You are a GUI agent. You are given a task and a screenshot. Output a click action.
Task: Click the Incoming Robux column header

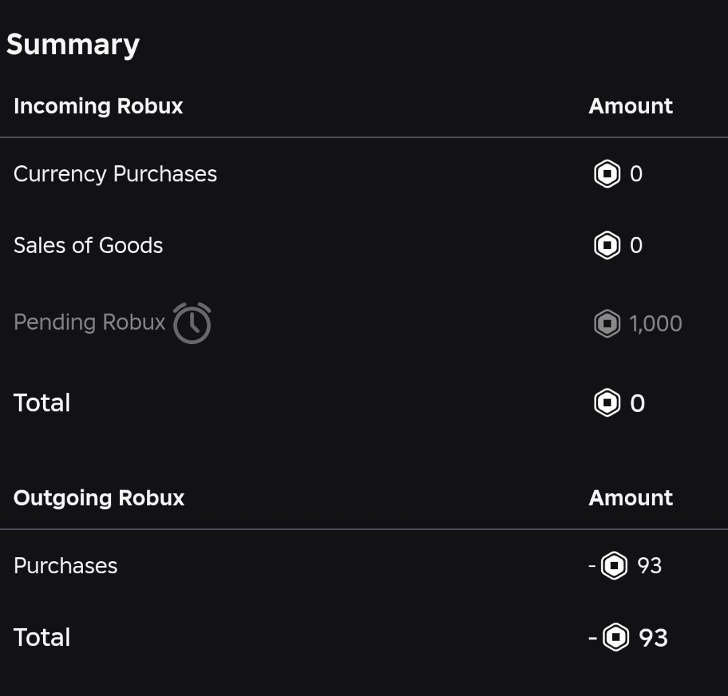click(98, 106)
